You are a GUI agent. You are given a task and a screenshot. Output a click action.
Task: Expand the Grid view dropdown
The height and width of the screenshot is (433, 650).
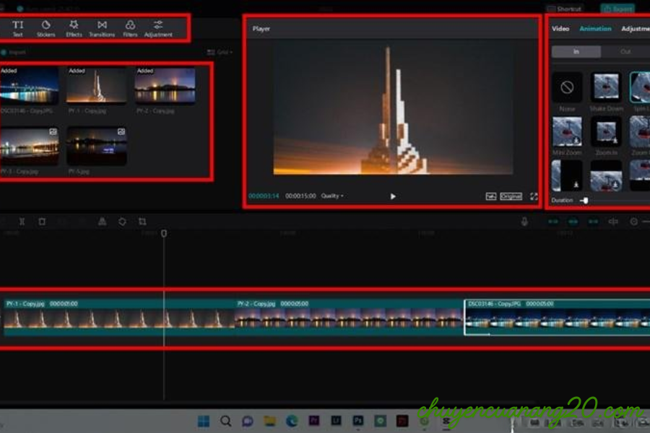coord(220,52)
